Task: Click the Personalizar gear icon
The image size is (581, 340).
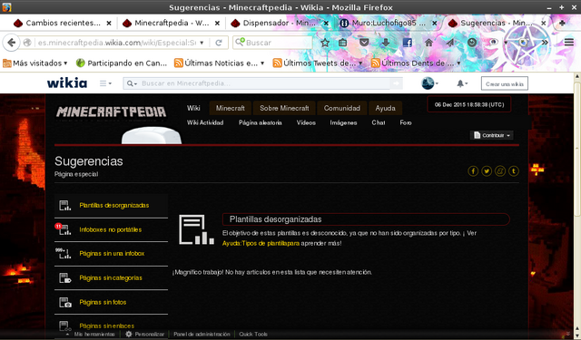Action: 129,334
